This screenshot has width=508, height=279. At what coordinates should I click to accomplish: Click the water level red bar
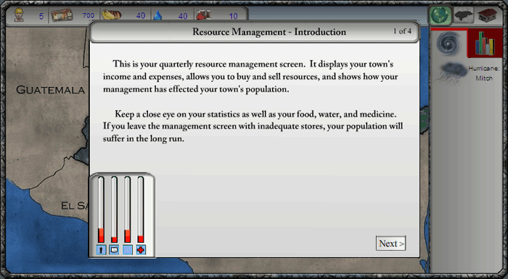127,236
